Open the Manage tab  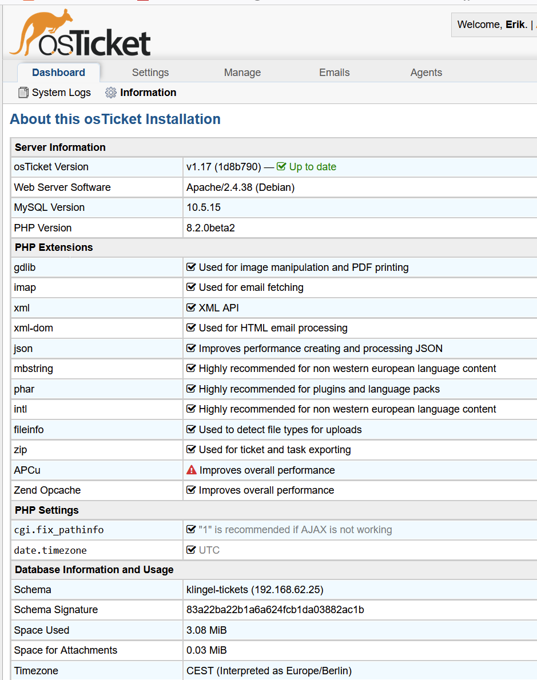242,73
